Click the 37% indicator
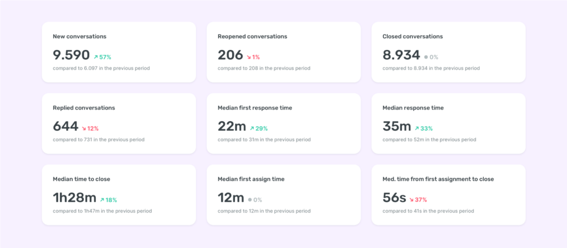Screen dimensions: 567x248 point(421,199)
